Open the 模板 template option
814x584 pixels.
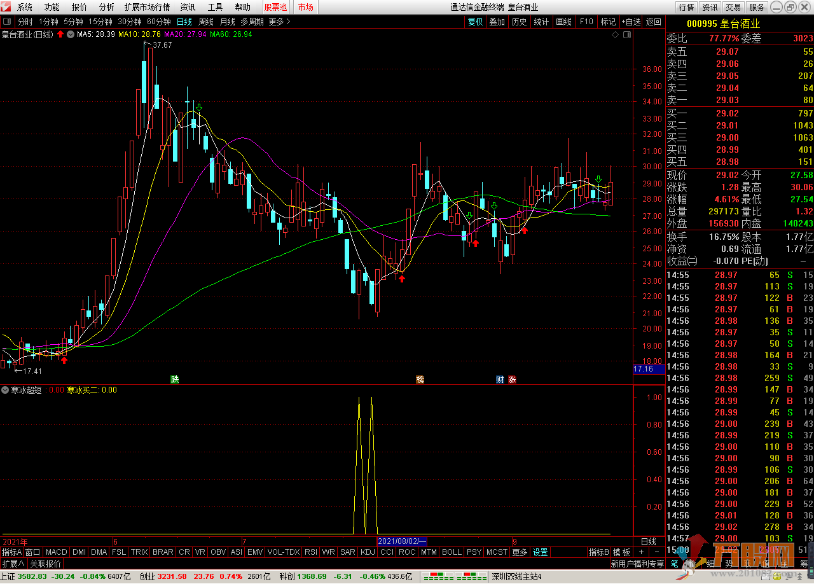pyautogui.click(x=622, y=552)
